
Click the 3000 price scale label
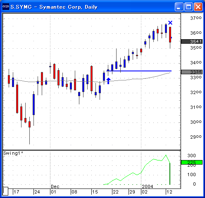coord(196,122)
